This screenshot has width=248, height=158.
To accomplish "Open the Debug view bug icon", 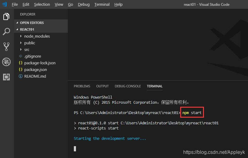I will pyautogui.click(x=6, y=62).
